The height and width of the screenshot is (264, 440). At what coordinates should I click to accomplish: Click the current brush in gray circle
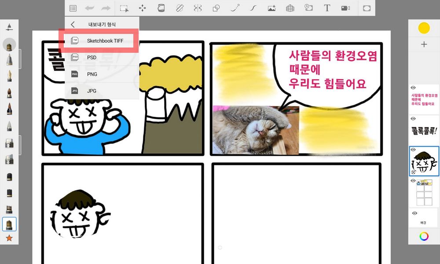(9, 45)
